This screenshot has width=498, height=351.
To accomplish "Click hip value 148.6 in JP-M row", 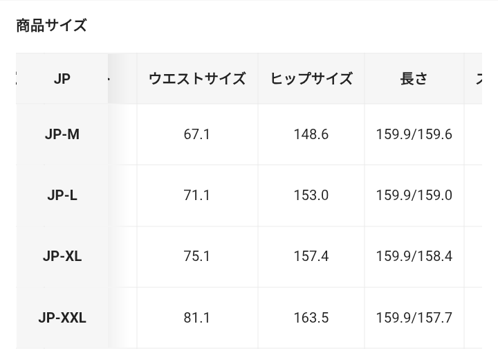I will (311, 134).
